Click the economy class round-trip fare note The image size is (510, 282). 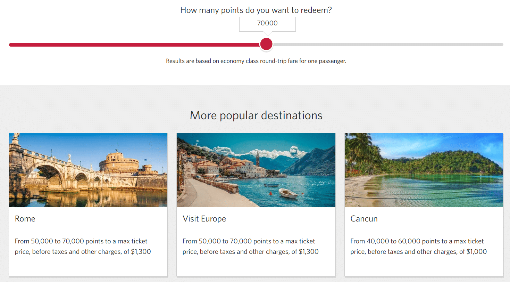[256, 61]
